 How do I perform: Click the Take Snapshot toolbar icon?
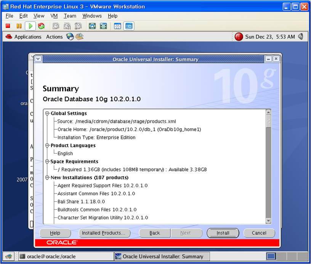[56, 26]
